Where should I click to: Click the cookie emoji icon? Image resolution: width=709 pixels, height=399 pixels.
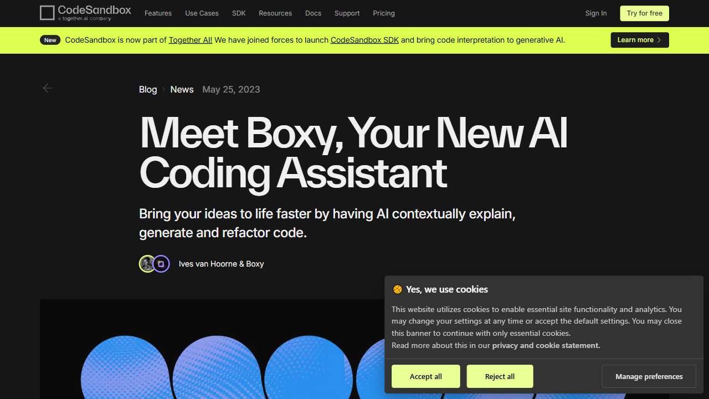tap(397, 289)
